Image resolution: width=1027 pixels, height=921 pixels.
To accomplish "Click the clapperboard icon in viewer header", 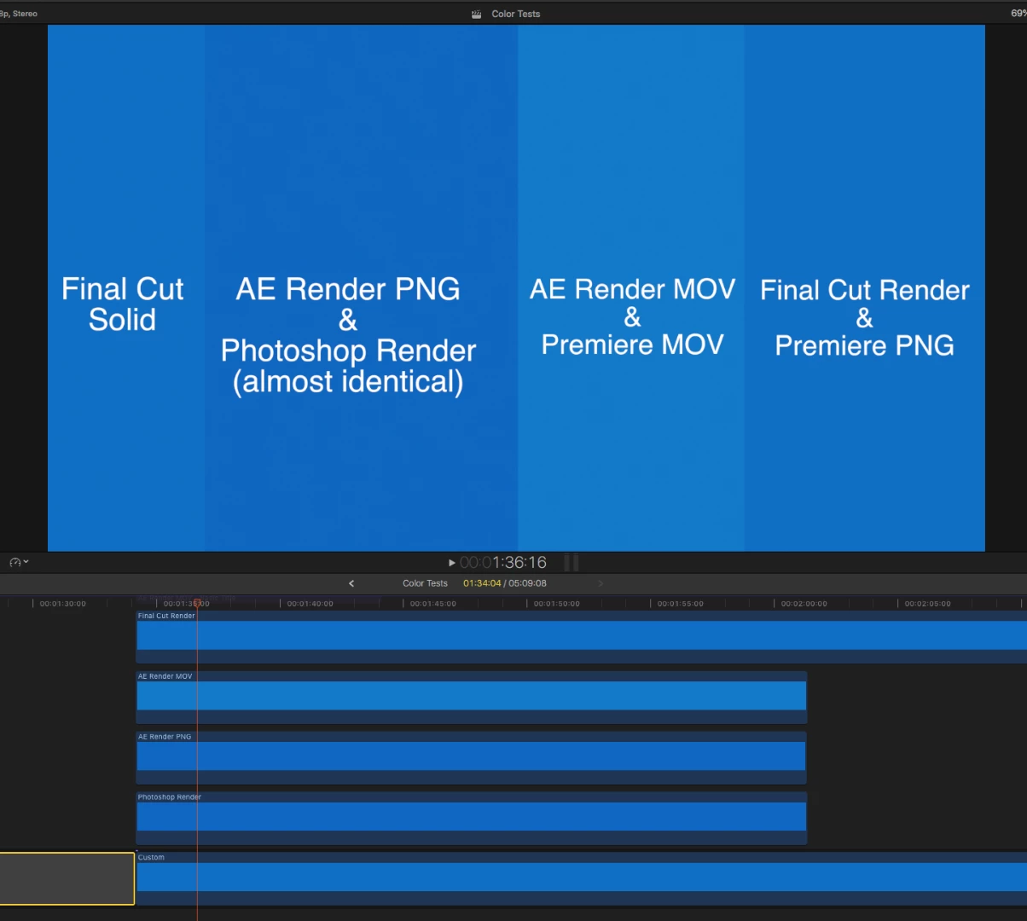I will point(477,14).
